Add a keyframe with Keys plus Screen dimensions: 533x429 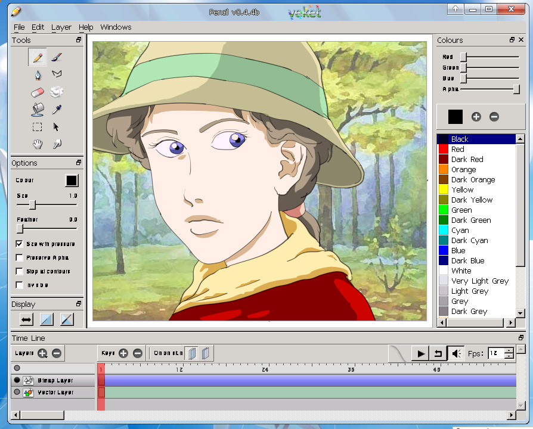pos(123,353)
